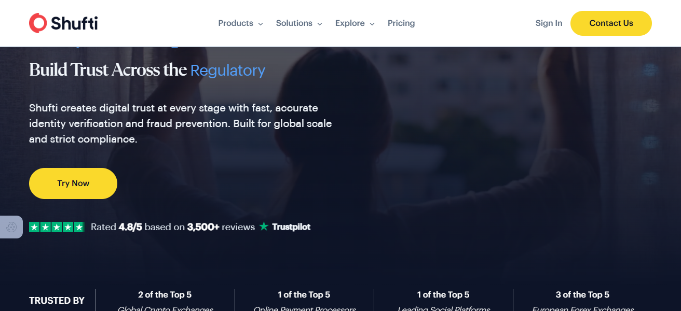Screen dimensions: 681x311
Task: Click the blue "Regulatory" headline word
Action: 228,70
